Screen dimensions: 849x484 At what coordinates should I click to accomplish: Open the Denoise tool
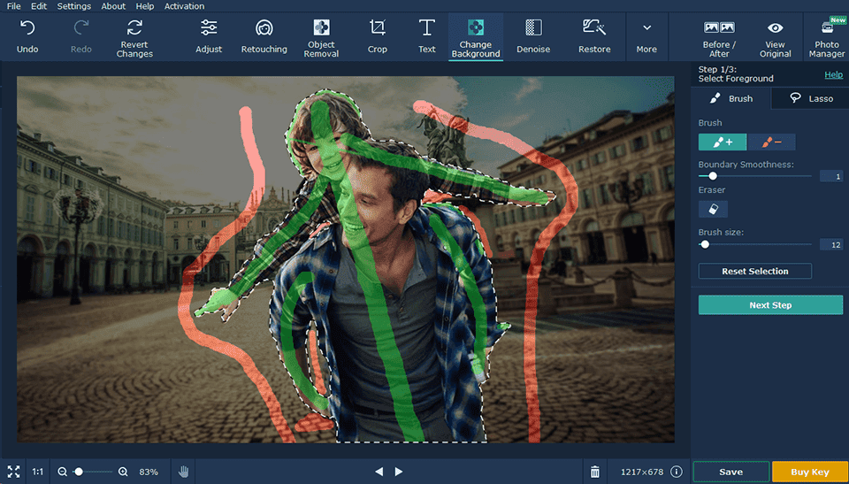(533, 36)
